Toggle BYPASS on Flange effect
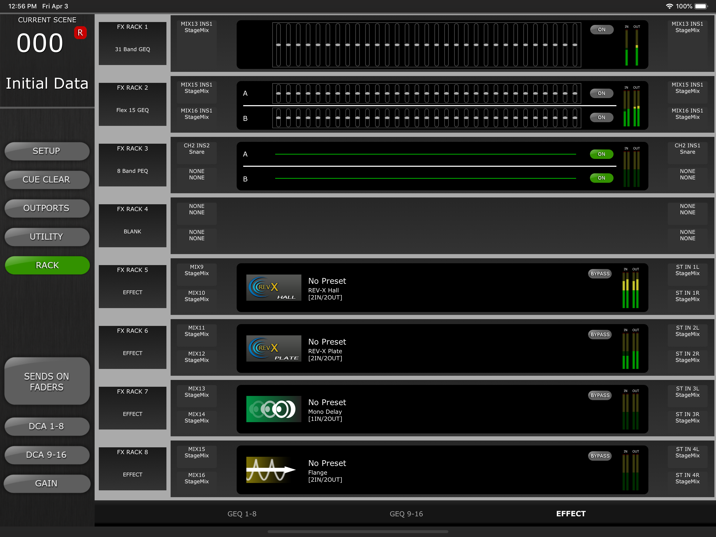The width and height of the screenshot is (716, 537). (x=599, y=456)
